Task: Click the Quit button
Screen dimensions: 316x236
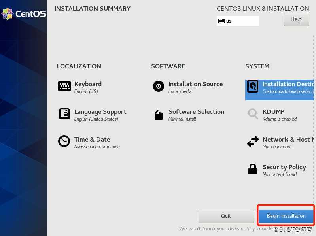Action: [x=226, y=216]
